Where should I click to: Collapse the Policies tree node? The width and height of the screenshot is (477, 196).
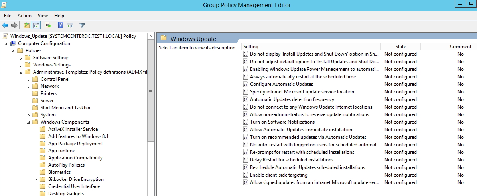(13, 50)
